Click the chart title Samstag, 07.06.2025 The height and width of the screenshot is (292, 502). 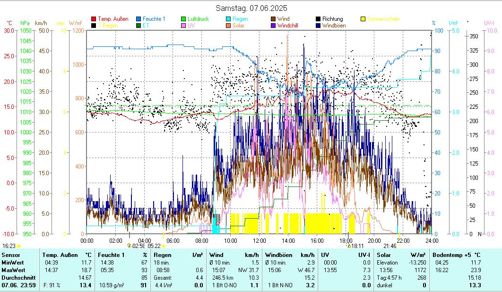point(251,8)
